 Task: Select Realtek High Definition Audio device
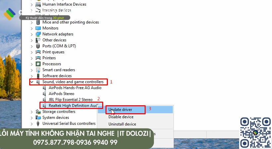click(x=73, y=106)
